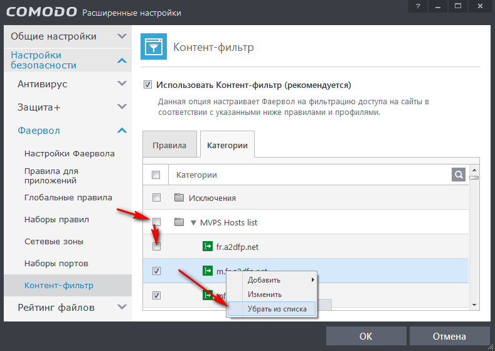The height and width of the screenshot is (351, 495).
Task: Click the Исключения folder icon
Action: click(x=179, y=198)
